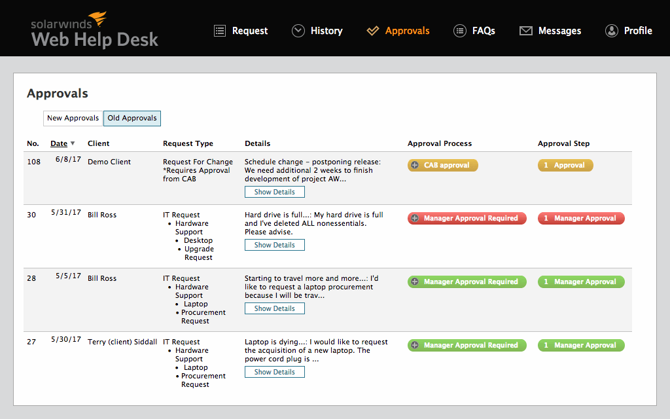Show details for the schedule change request
This screenshot has width=670, height=419.
click(x=274, y=191)
